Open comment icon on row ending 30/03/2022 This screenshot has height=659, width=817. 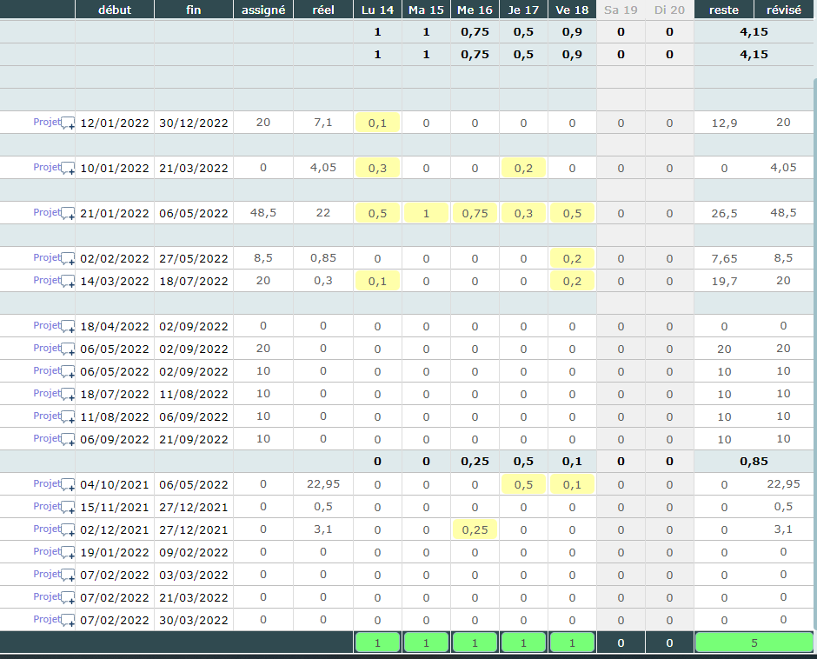pos(68,621)
